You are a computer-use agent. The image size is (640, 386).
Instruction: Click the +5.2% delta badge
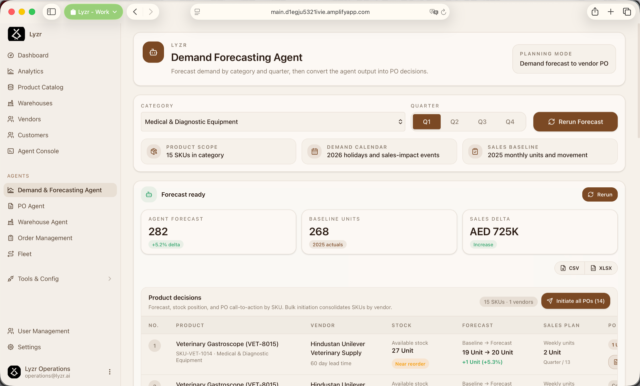(x=166, y=245)
